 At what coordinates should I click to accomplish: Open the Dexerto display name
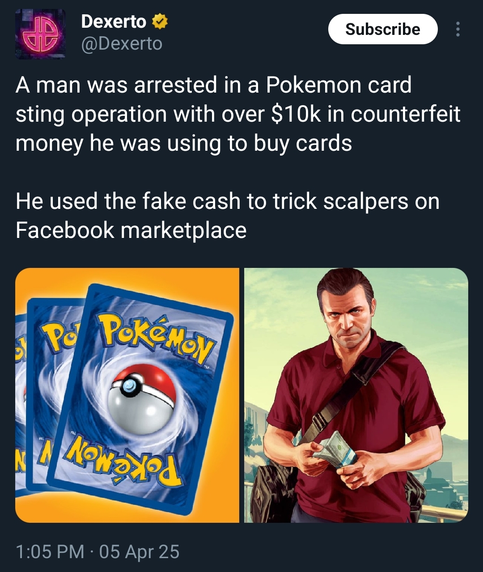tap(114, 21)
